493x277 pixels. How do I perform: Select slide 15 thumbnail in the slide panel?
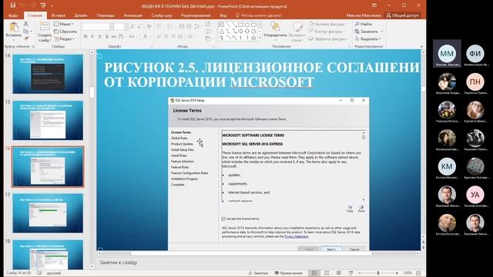click(48, 120)
